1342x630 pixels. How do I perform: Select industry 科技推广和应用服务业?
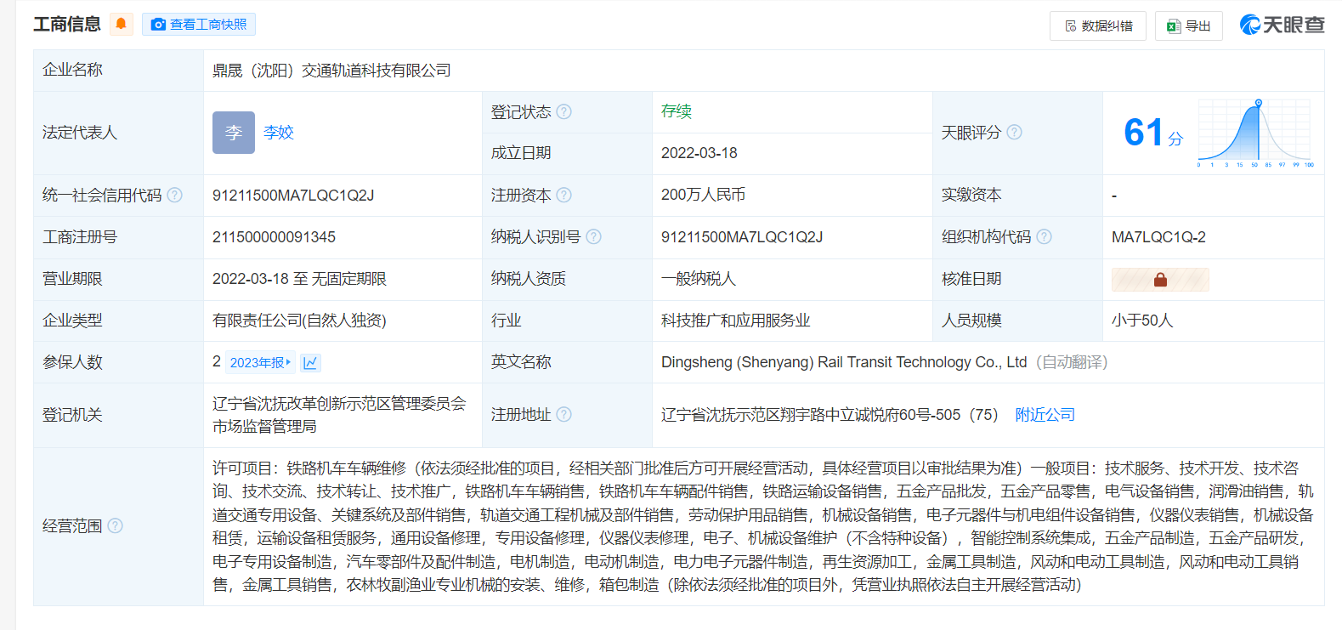[x=735, y=321]
